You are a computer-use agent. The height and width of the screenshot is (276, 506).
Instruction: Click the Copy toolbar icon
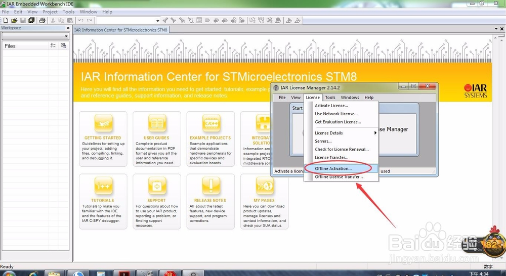pos(61,20)
